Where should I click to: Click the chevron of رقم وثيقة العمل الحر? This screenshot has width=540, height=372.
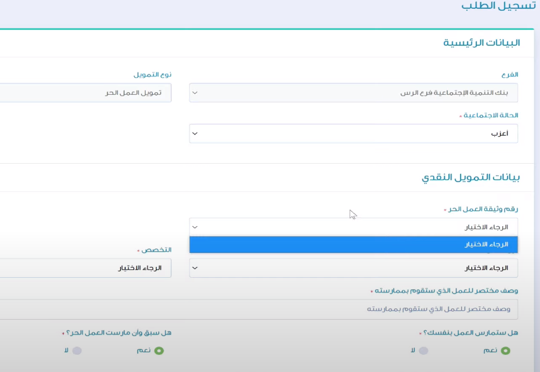pyautogui.click(x=195, y=227)
